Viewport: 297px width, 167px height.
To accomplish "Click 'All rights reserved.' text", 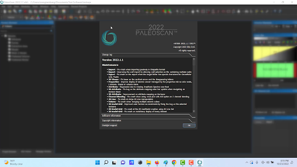I will pyautogui.click(x=187, y=51).
